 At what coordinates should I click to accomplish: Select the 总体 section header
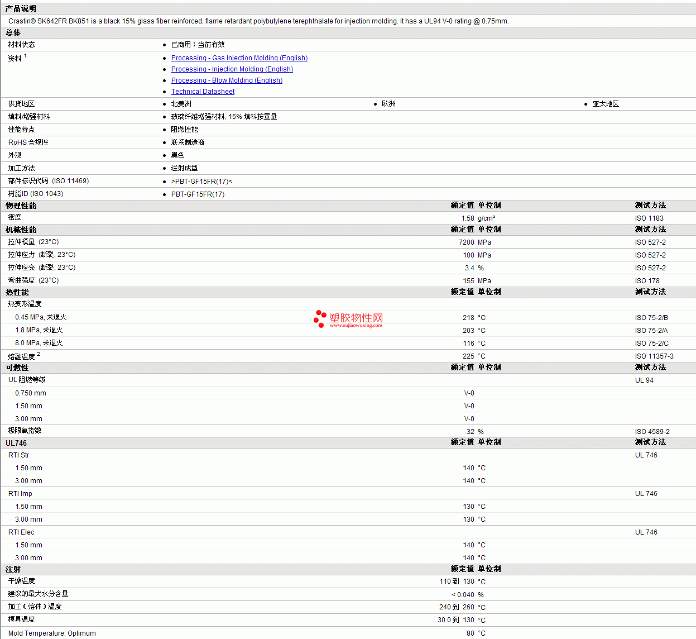pos(13,32)
